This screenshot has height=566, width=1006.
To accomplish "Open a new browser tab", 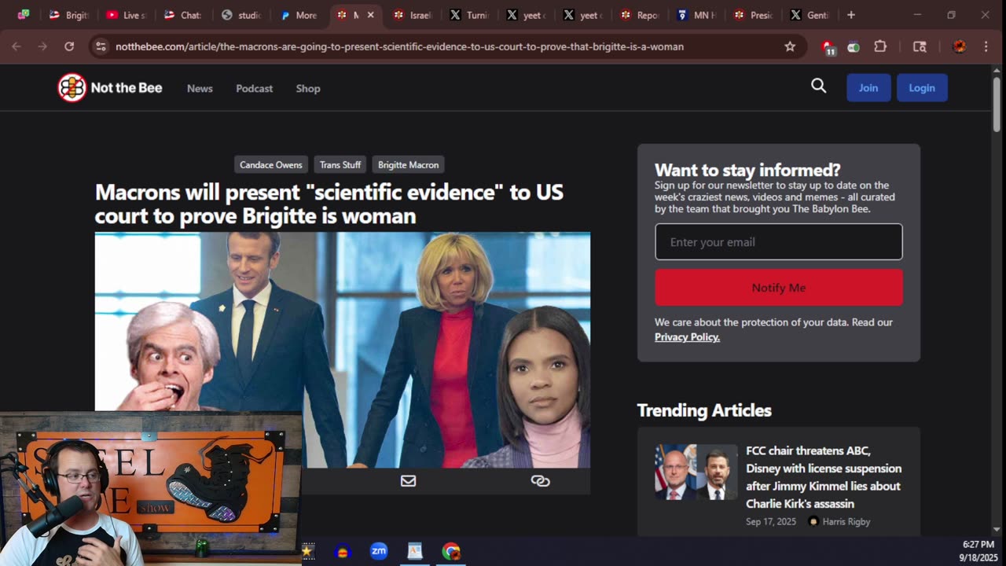I will [x=851, y=15].
